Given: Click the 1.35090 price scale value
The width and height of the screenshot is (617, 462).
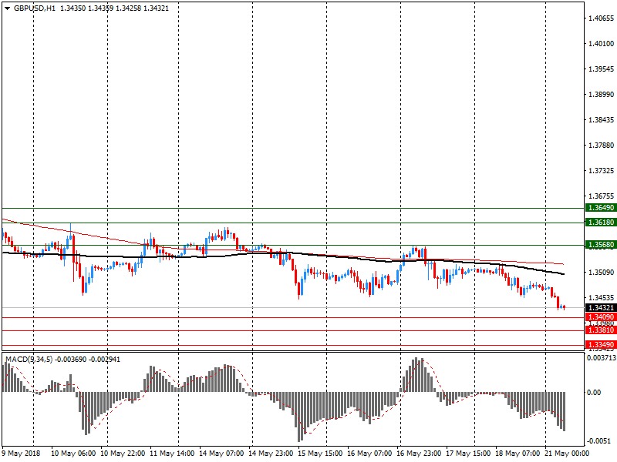Looking at the screenshot, I should (600, 273).
